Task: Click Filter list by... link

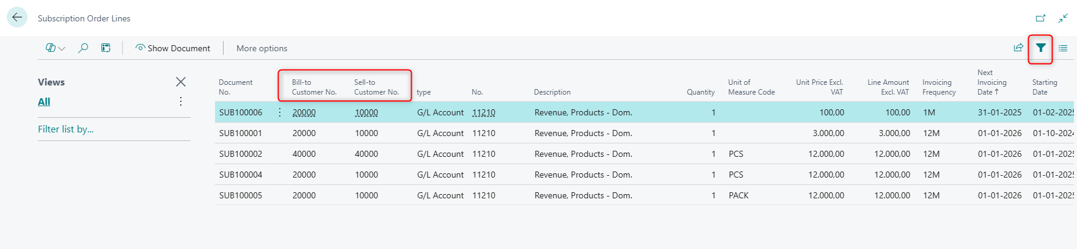Action: click(x=66, y=129)
